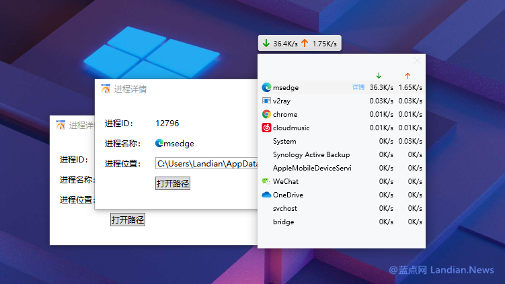Click the chrome icon in the process list

(x=266, y=114)
